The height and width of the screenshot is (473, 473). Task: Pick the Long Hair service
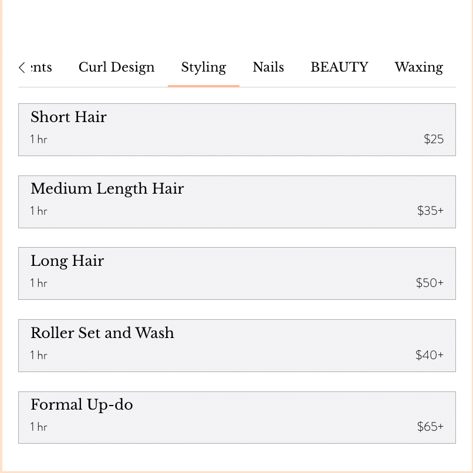(237, 273)
